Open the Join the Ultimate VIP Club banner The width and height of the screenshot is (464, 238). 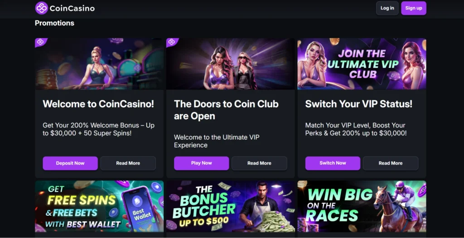pos(362,63)
